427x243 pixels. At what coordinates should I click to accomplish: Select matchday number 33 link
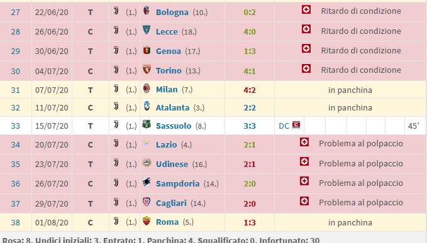(16, 126)
